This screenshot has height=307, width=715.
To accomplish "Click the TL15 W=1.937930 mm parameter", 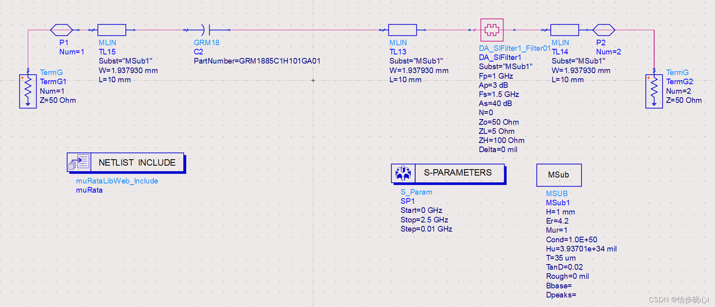I will tap(128, 70).
